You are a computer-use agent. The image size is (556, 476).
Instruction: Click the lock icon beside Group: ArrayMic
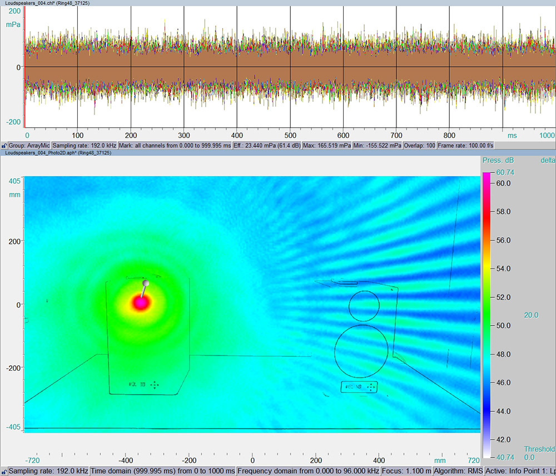[x=4, y=145]
